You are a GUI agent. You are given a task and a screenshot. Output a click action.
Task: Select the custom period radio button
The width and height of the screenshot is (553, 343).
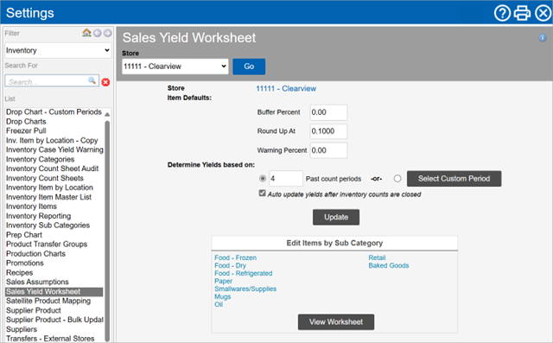coord(397,178)
